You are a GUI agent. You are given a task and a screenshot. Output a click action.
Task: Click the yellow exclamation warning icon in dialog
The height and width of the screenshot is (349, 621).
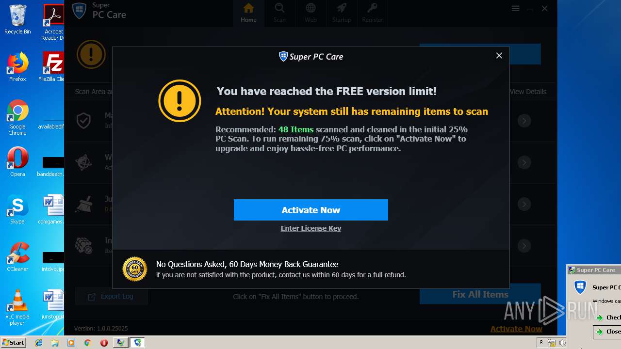[180, 101]
